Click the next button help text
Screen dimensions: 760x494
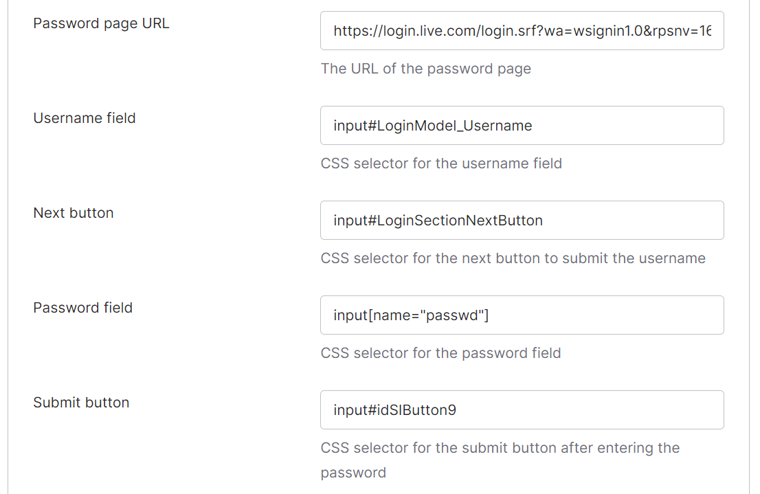[x=513, y=258]
